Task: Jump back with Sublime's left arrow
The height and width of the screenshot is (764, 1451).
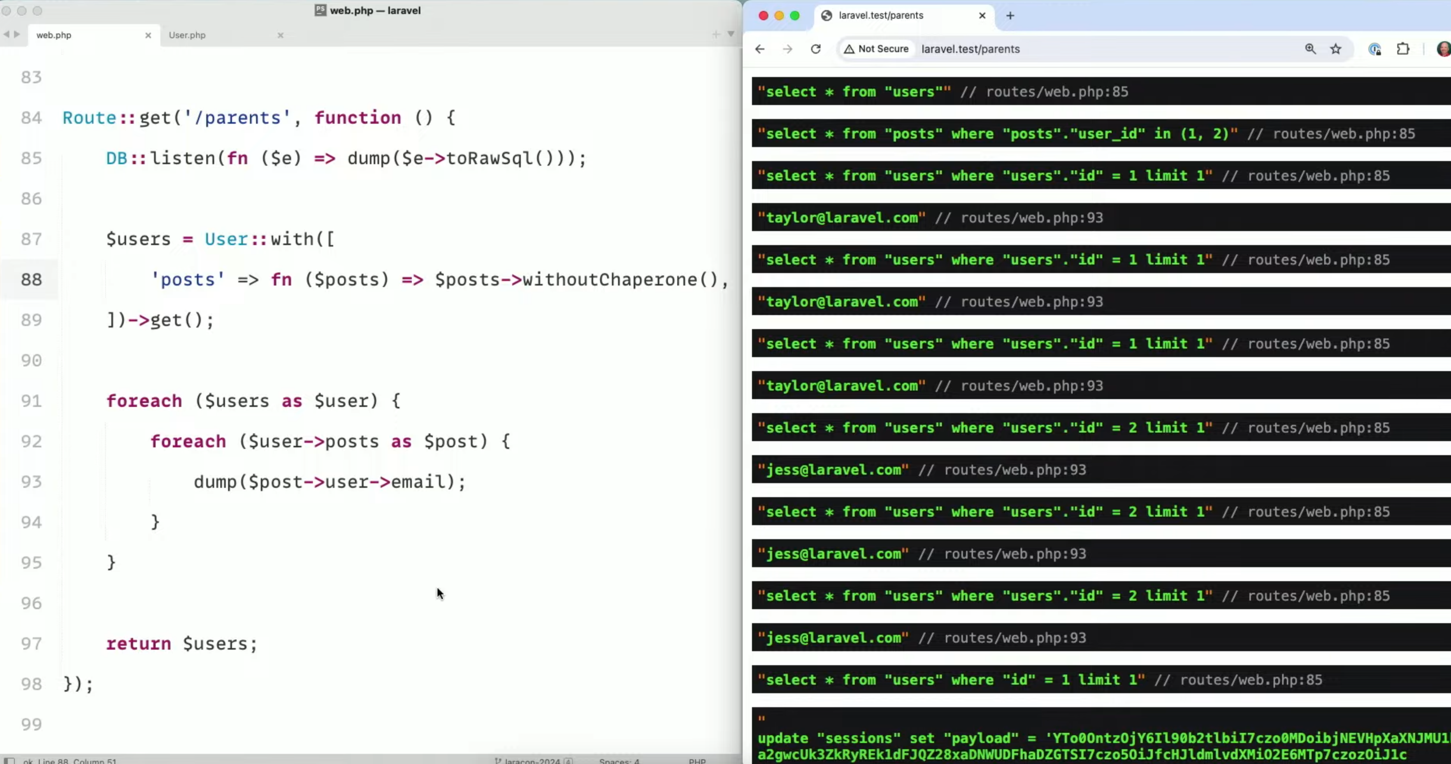Action: tap(6, 34)
